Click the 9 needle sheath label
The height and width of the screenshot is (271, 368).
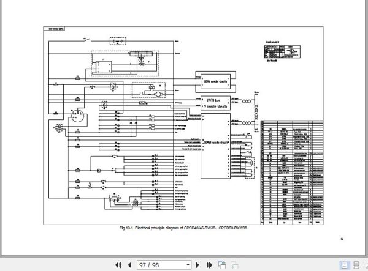tap(215, 106)
